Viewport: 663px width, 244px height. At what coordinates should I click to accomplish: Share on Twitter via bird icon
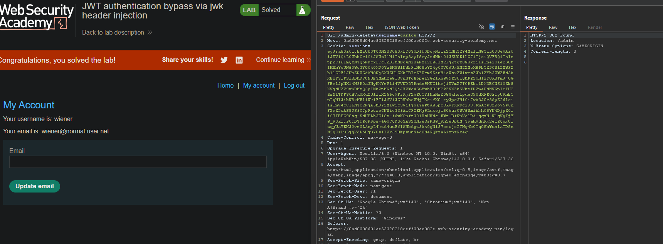tap(224, 60)
